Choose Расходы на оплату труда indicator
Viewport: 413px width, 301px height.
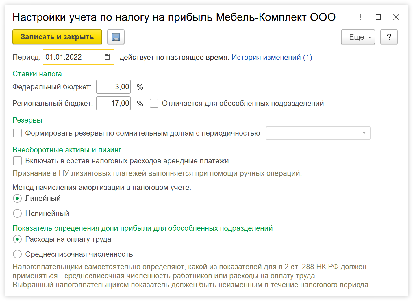coord(17,239)
